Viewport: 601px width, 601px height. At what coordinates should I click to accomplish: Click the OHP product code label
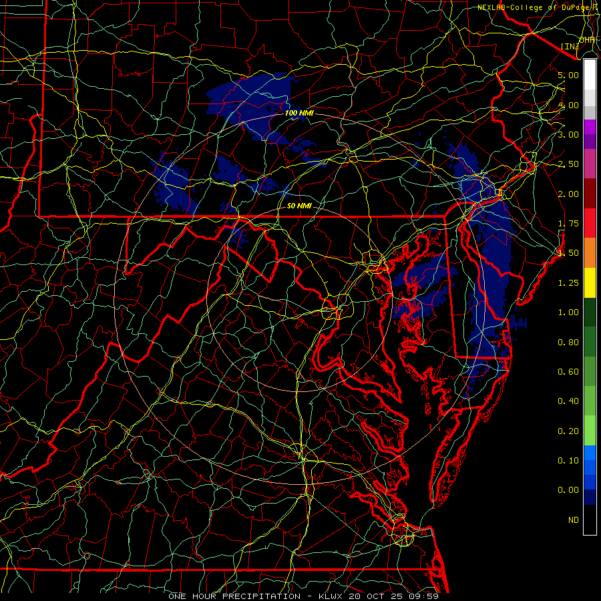[x=587, y=40]
